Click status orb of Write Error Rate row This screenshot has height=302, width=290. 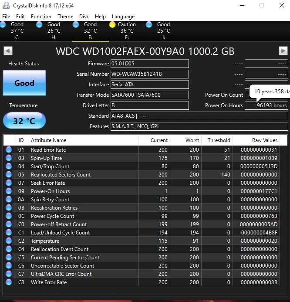click(x=9, y=282)
